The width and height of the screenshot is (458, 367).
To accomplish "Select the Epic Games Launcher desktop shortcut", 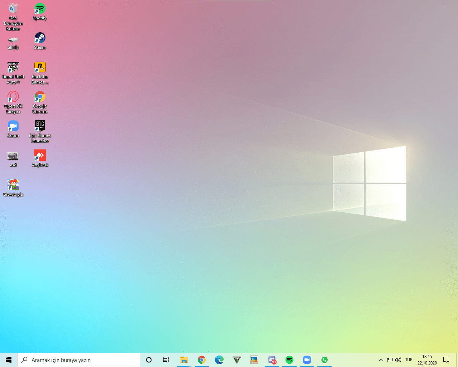I will pos(40,132).
